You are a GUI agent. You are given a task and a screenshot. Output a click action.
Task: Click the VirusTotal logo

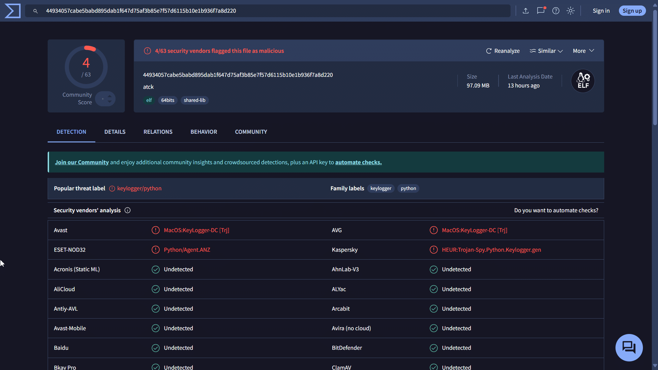tap(12, 11)
